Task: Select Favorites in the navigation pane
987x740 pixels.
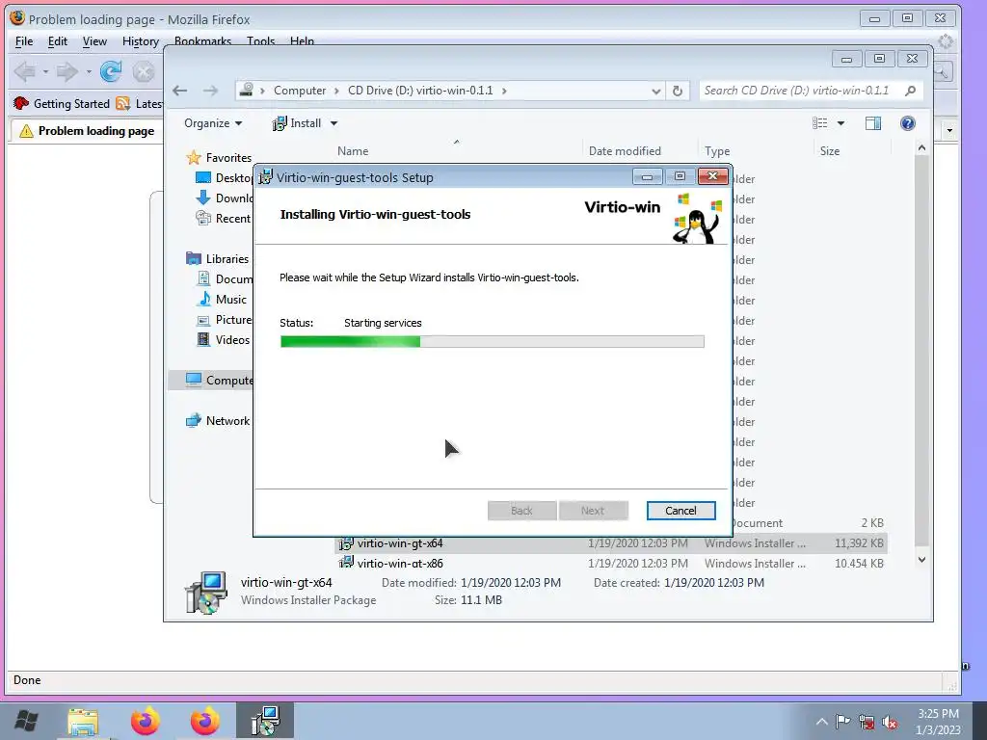Action: (219, 157)
